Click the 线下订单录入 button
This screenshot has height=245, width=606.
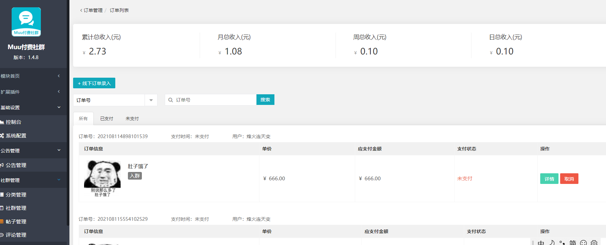[x=94, y=83]
